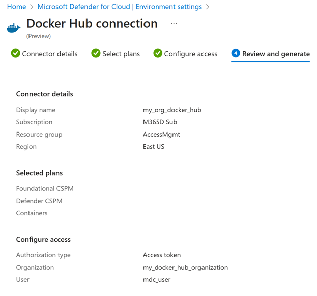Click the Selected plans section heading

click(39, 173)
